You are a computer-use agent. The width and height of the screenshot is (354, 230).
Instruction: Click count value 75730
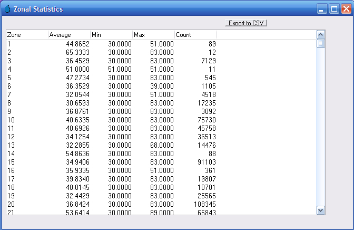(x=207, y=120)
